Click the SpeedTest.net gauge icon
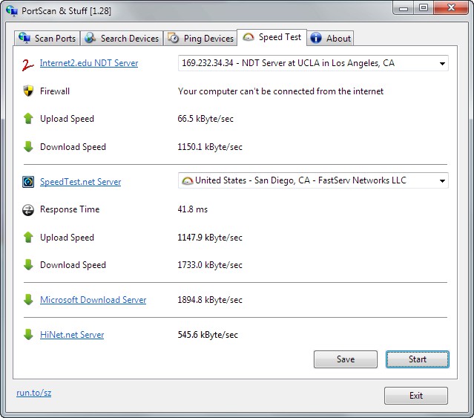Screen dimensions: 474x418 click(28, 182)
